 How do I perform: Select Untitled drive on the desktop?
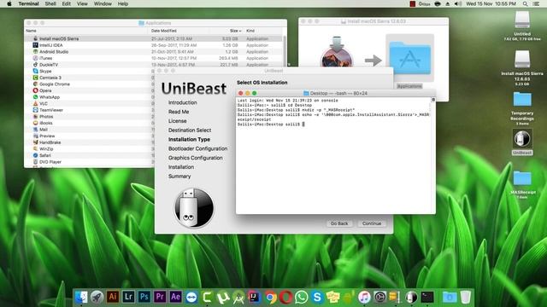point(522,20)
